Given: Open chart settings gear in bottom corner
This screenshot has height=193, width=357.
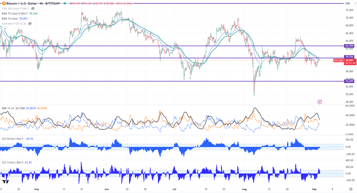Looking at the screenshot, I should click(351, 189).
